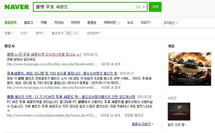Open the on-screen keyboard icon in search box

(x=138, y=7)
